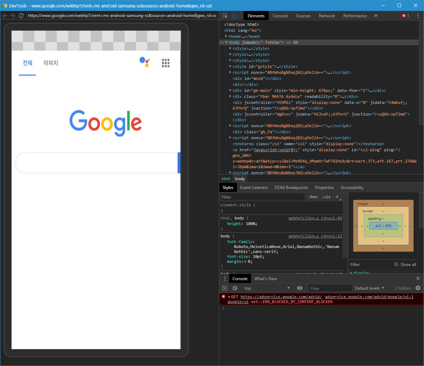Screen dimensions: 424x366
Task: Expand the div id="gb-main" node
Action: point(231,90)
